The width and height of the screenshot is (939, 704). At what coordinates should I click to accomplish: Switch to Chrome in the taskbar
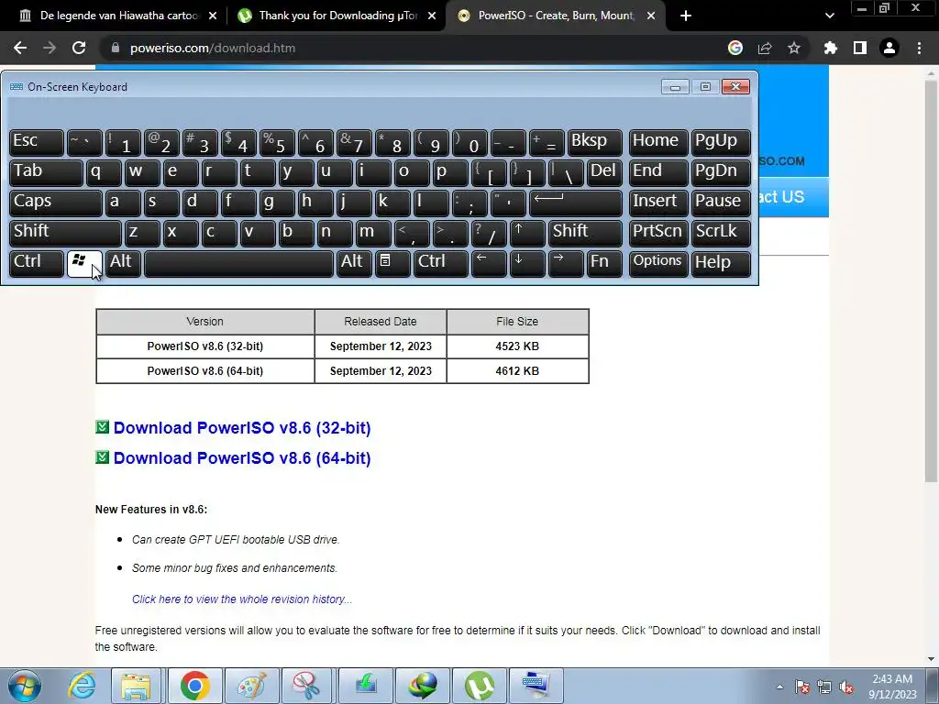pyautogui.click(x=194, y=686)
